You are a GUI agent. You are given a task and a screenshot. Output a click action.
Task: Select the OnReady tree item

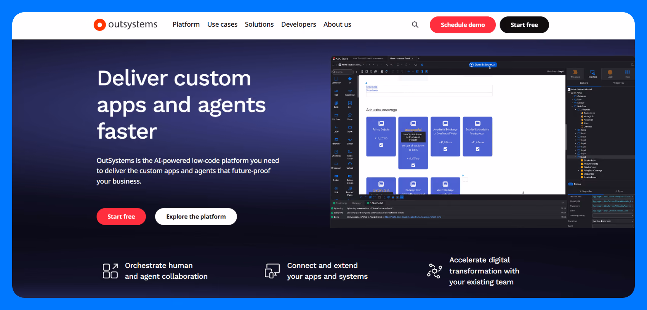(x=587, y=126)
